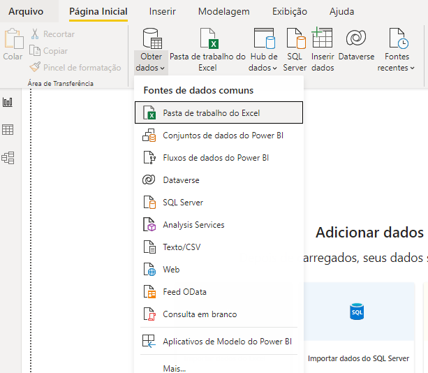Select Consulta em branco option
The height and width of the screenshot is (373, 428).
coord(219,314)
